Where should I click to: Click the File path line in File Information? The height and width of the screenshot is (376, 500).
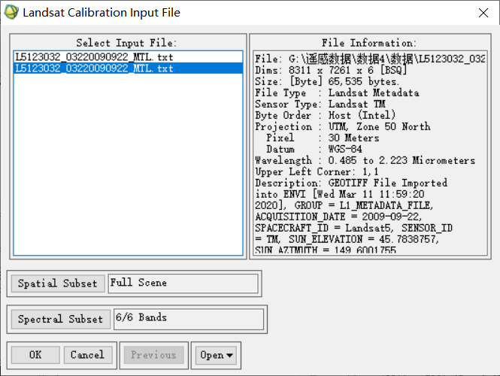(370, 59)
